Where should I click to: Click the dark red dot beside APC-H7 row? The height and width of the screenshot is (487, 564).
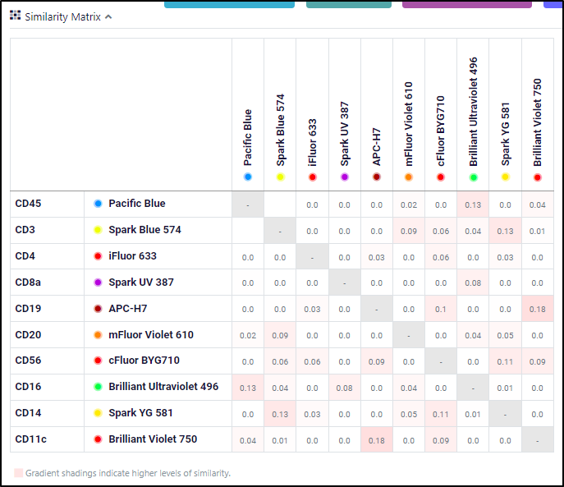98,309
